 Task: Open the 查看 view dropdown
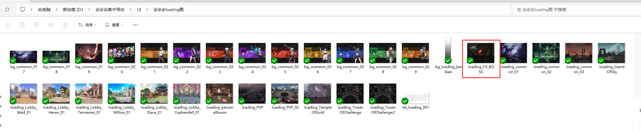point(114,25)
